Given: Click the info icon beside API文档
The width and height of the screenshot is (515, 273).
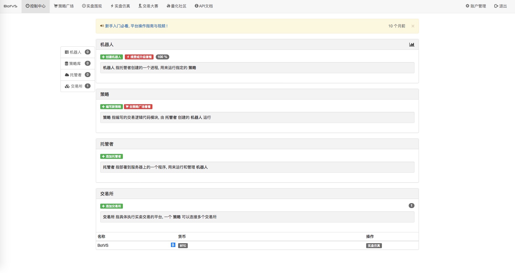Looking at the screenshot, I should [196, 6].
